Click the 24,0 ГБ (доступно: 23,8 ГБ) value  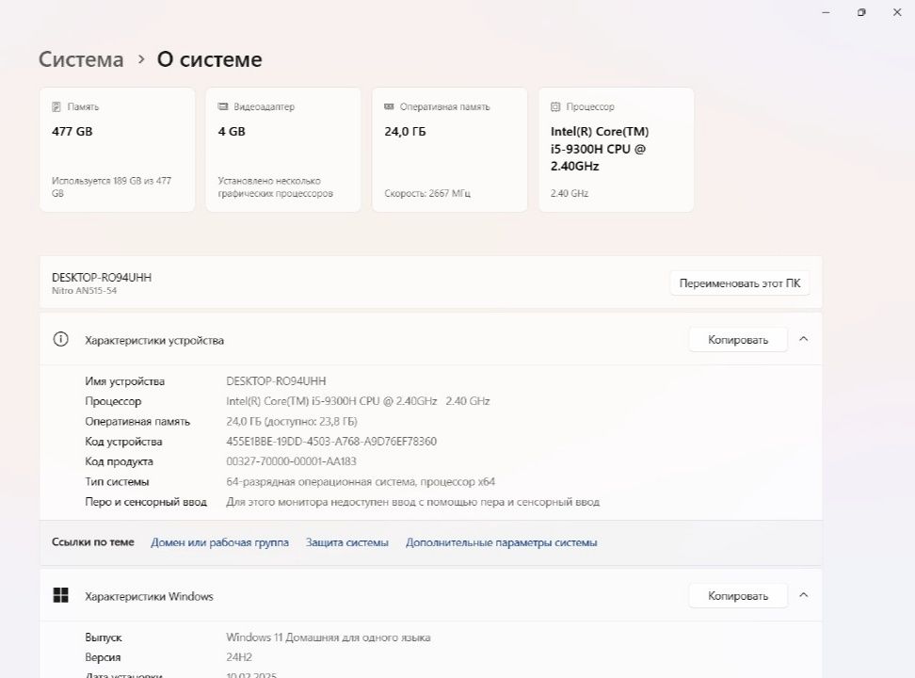click(x=292, y=422)
